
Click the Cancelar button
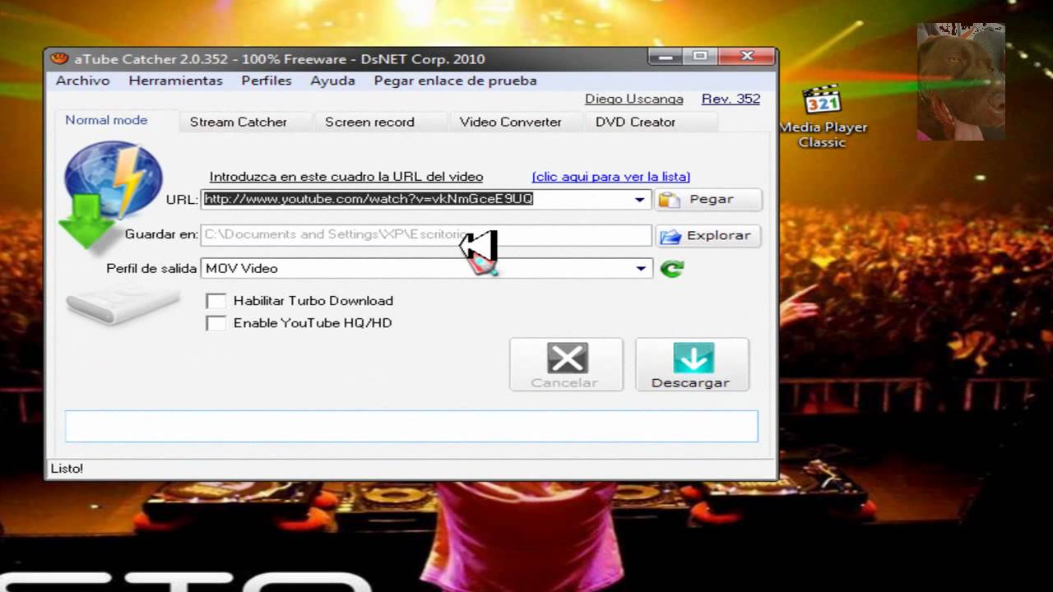[565, 364]
